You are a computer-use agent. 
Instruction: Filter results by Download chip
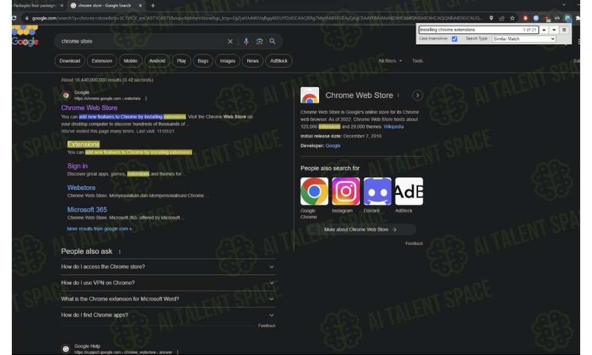point(70,61)
